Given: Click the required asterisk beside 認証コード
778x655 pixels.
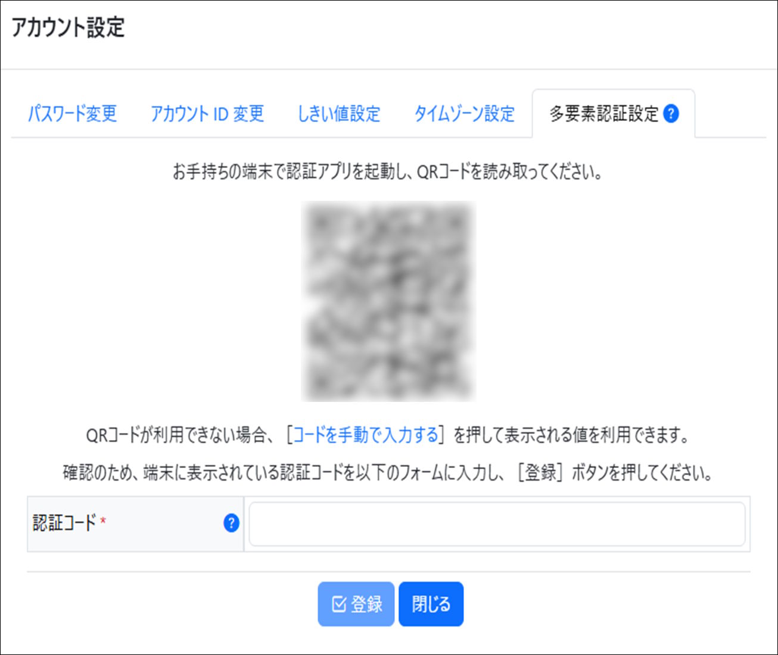Looking at the screenshot, I should [104, 520].
